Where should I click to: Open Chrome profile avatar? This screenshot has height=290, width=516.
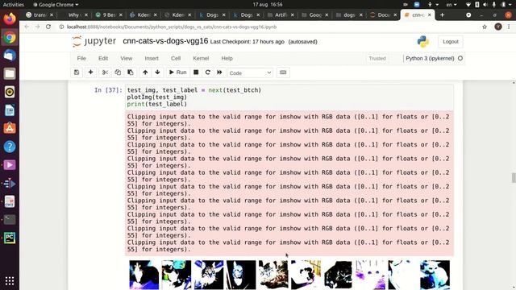tap(498, 27)
